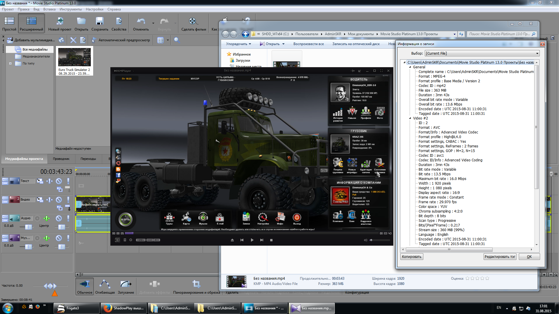The height and width of the screenshot is (314, 559).
Task: Switch to the Переходы tab
Action: click(88, 159)
